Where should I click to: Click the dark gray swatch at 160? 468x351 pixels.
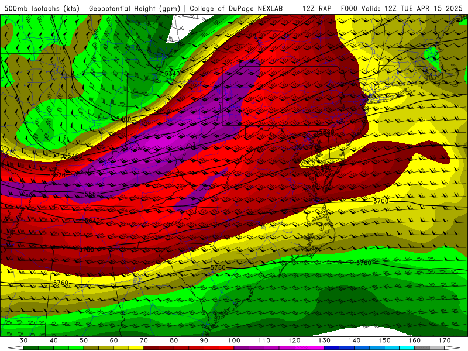422,348
